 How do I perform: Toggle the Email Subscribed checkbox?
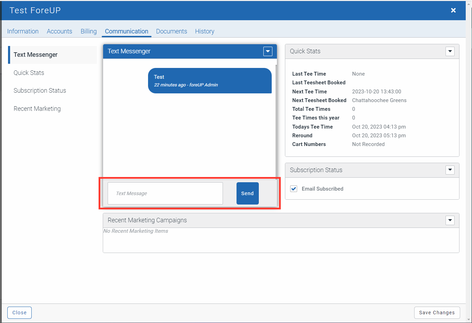click(x=294, y=189)
